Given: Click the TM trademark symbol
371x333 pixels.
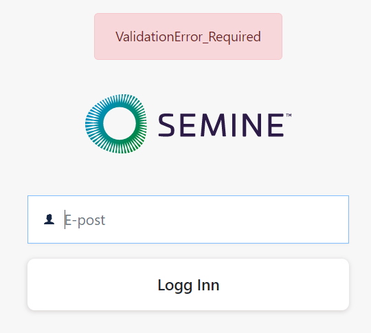Looking at the screenshot, I should [289, 115].
